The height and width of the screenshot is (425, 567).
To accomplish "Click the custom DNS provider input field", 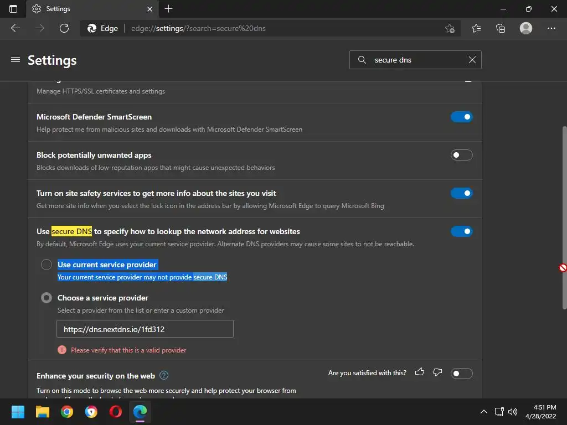I will pyautogui.click(x=145, y=329).
